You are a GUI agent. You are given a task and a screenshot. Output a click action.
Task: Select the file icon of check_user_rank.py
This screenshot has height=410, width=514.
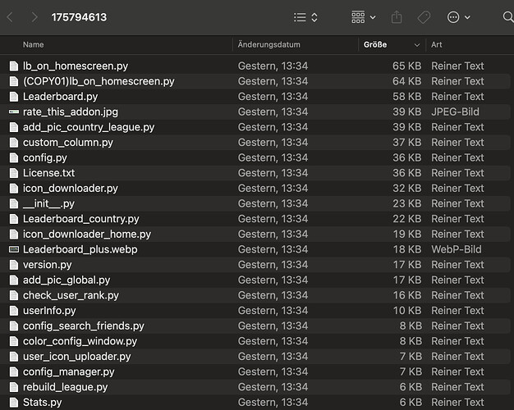click(x=14, y=295)
